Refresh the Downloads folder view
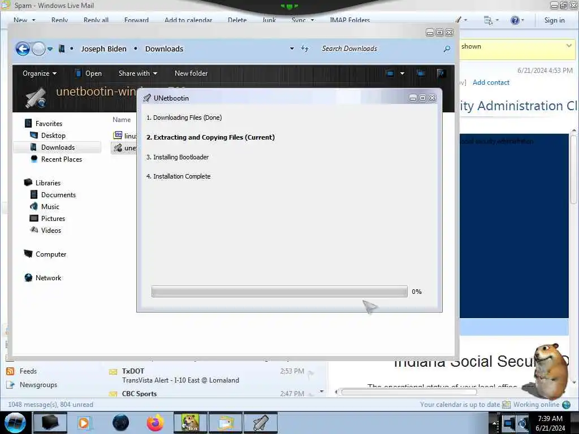Image resolution: width=579 pixels, height=434 pixels. click(x=305, y=49)
